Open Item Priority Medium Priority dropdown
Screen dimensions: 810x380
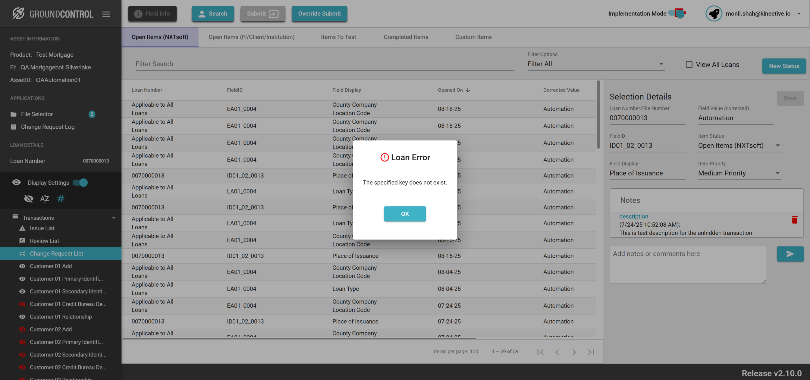[x=739, y=173]
